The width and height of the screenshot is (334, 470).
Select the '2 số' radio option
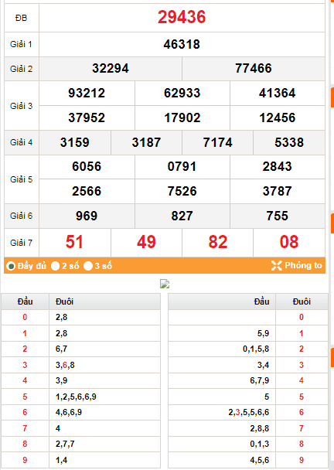pyautogui.click(x=55, y=266)
